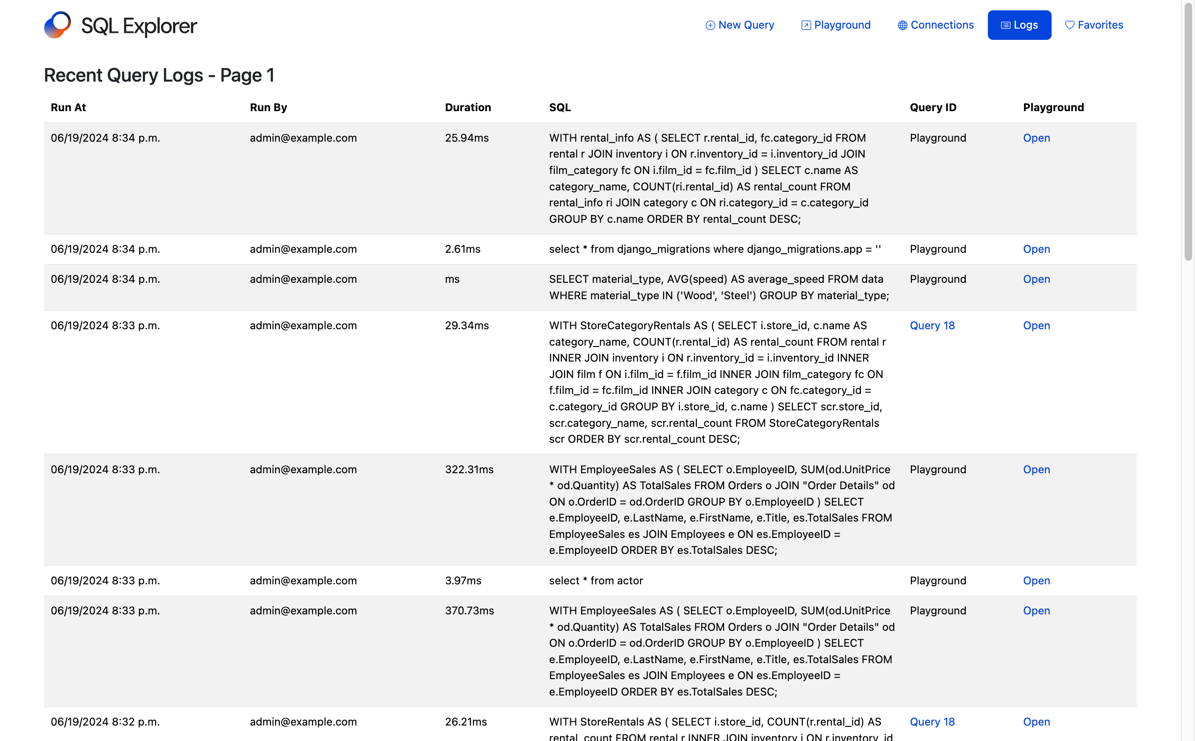Click the SQL Explorer title text
1195x741 pixels.
[139, 26]
